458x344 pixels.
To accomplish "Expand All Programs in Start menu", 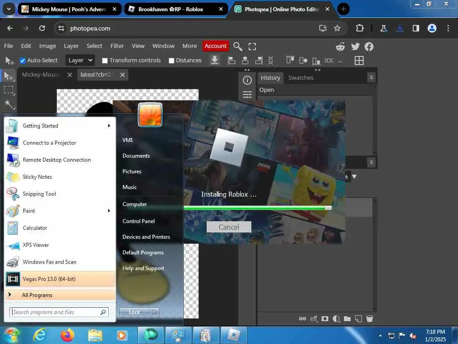I will [x=60, y=295].
